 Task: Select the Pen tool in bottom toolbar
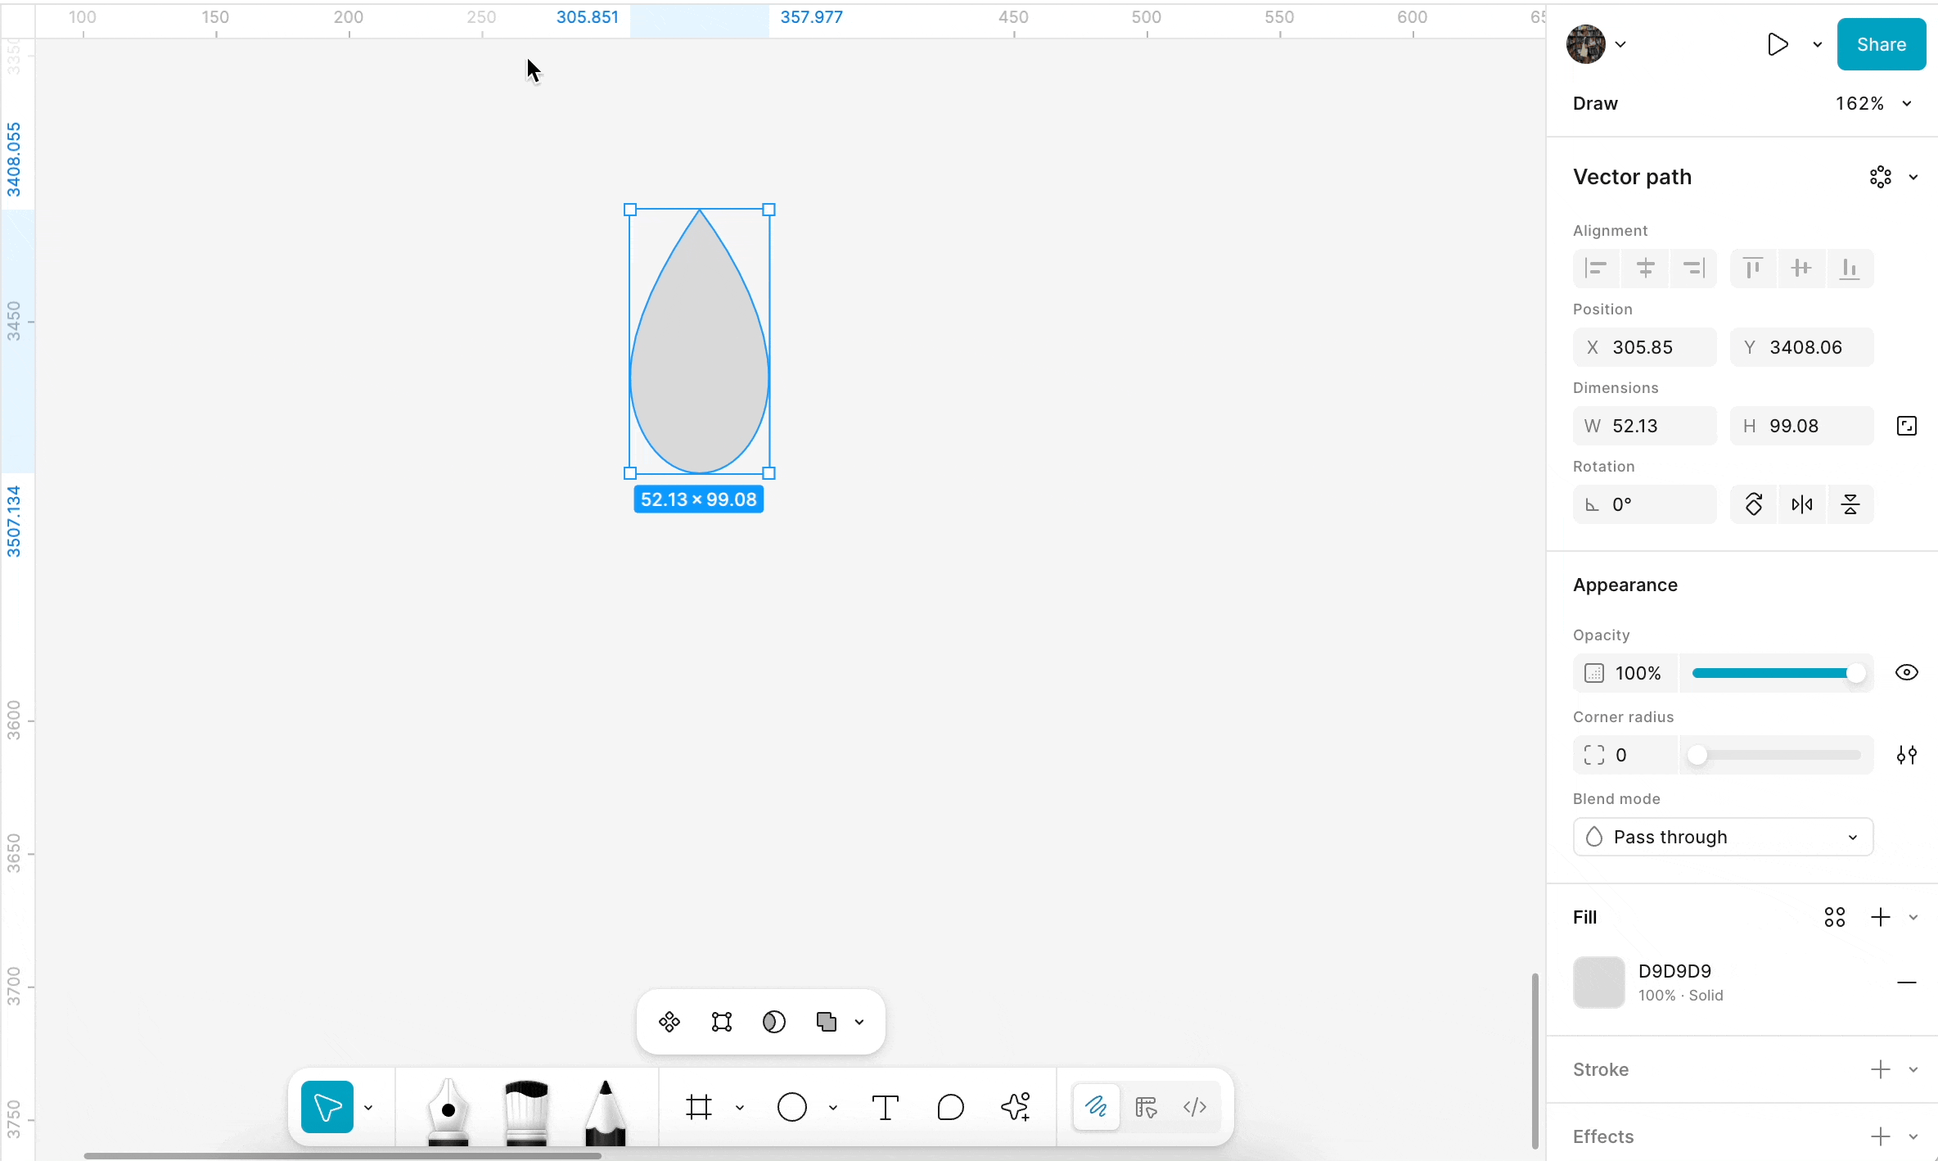click(x=448, y=1110)
